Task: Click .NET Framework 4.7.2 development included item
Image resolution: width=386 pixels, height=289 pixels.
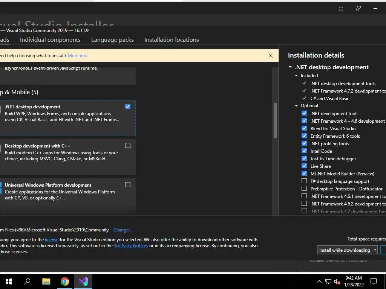Action: pos(348,91)
